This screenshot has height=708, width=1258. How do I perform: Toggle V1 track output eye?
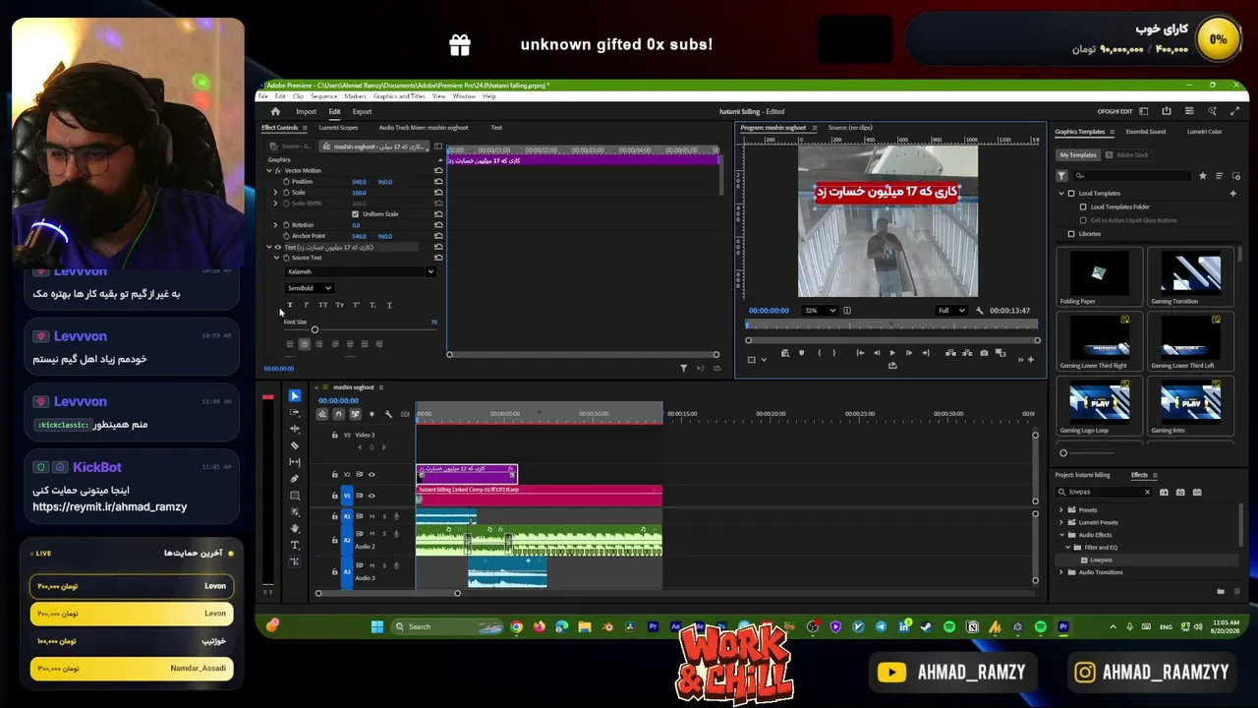[372, 496]
